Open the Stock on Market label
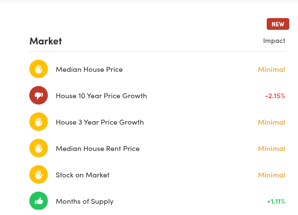Image resolution: width=298 pixels, height=215 pixels. pyautogui.click(x=83, y=175)
